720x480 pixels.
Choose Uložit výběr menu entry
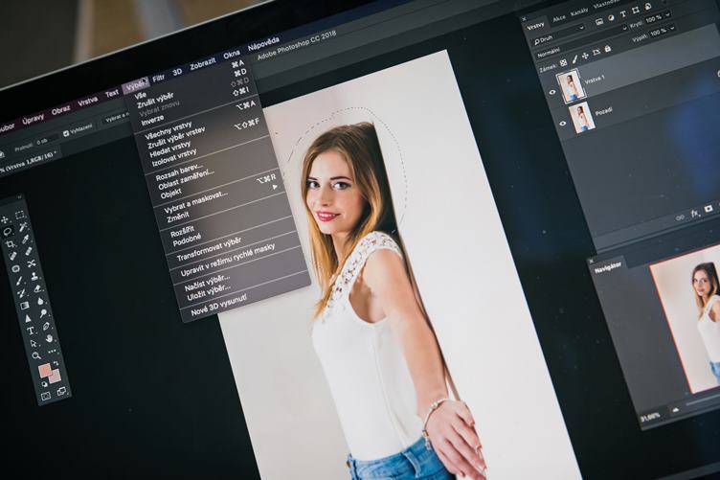pyautogui.click(x=209, y=291)
